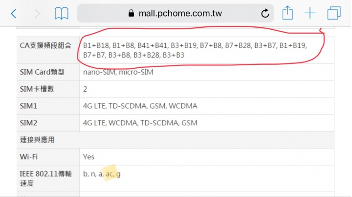Image resolution: width=352 pixels, height=197 pixels.
Task: Click the CA支援頻段組合 row label
Action: (45, 45)
